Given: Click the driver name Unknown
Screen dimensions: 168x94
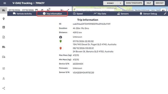Looking at the screenshot, I should pyautogui.click(x=77, y=37).
